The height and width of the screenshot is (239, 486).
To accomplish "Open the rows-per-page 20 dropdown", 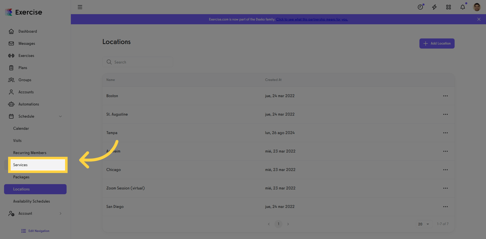I will (x=423, y=224).
